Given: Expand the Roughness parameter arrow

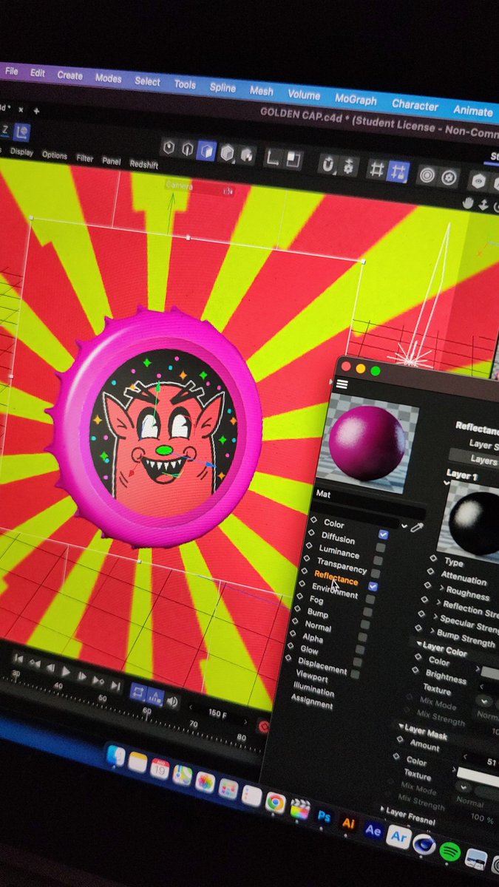Looking at the screenshot, I should (442, 588).
